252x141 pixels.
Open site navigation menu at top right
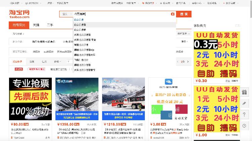[x=231, y=3]
